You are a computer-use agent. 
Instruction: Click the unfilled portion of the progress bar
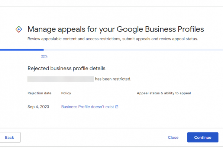(x=130, y=50)
